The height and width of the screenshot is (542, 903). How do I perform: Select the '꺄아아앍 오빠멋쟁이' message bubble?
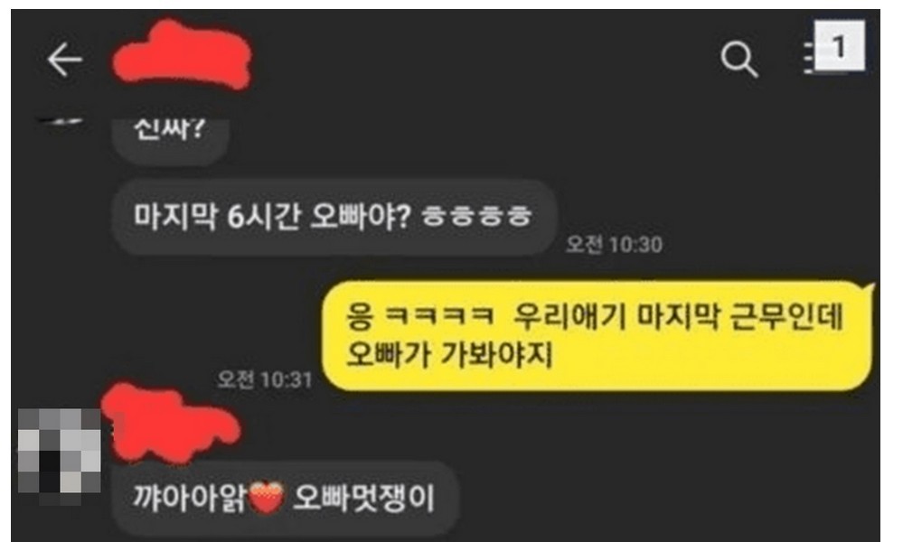click(x=285, y=499)
